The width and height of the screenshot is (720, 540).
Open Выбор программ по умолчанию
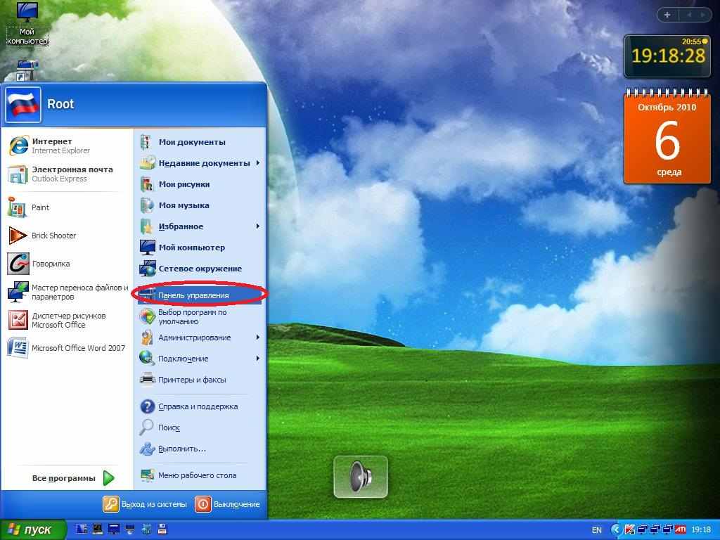click(200, 316)
